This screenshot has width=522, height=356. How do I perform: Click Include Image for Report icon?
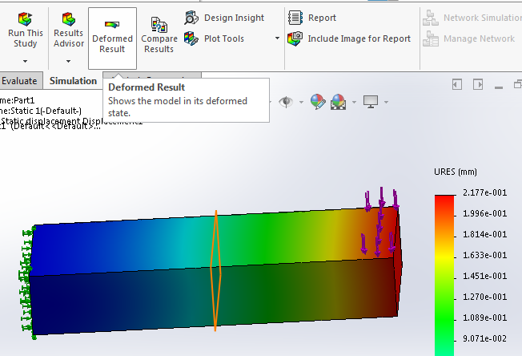[295, 38]
